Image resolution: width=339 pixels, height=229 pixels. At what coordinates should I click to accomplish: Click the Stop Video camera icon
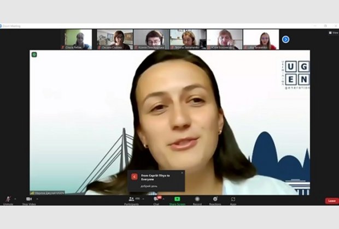click(x=29, y=199)
